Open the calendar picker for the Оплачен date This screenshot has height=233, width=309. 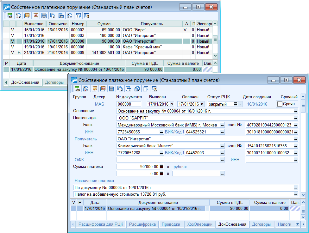click(202, 104)
